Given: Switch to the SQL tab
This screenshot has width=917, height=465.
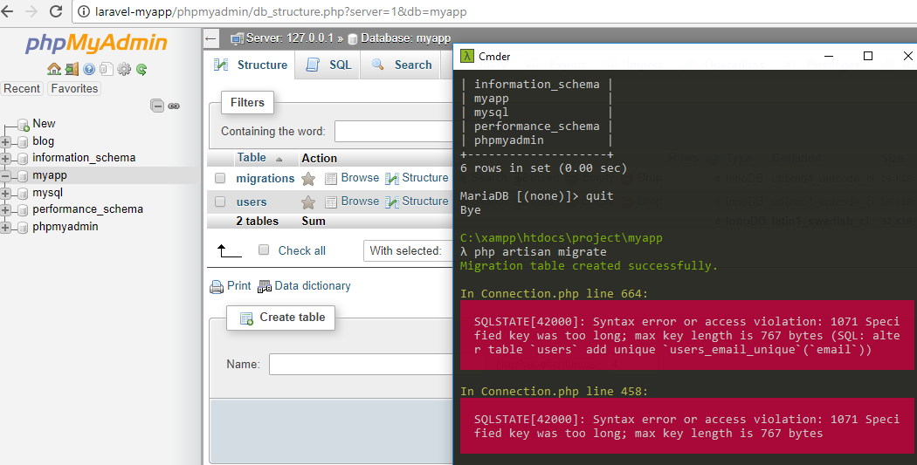Looking at the screenshot, I should click(329, 65).
